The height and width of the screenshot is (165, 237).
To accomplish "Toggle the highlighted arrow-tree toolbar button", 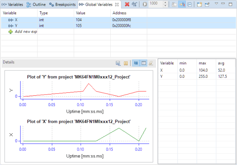I will pos(182,4).
